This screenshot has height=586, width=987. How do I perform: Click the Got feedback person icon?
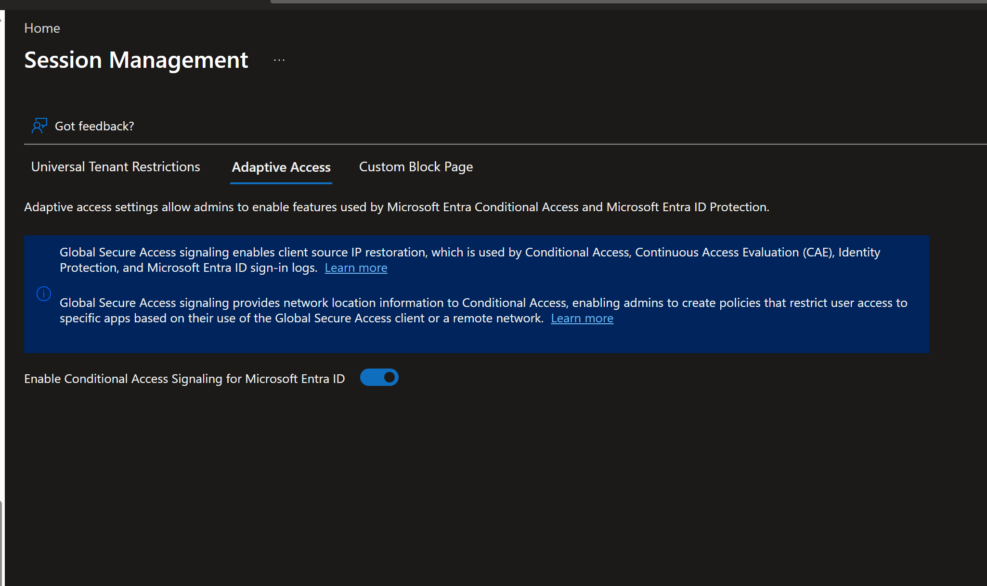coord(39,126)
